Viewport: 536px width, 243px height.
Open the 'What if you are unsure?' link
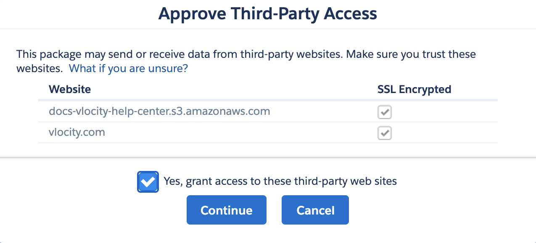[128, 68]
